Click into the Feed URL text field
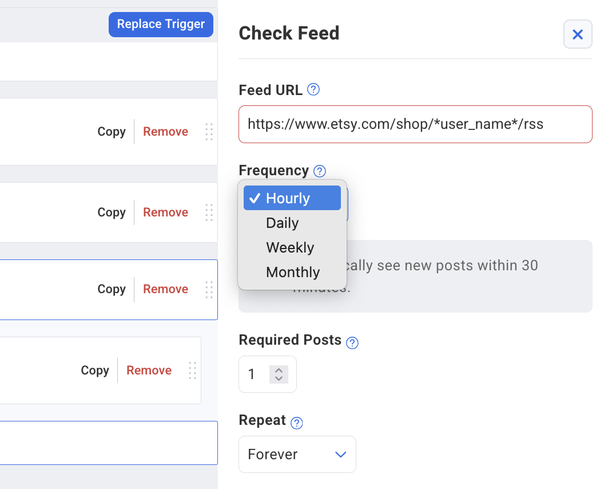Viewport: 612px width, 489px height. [x=415, y=124]
